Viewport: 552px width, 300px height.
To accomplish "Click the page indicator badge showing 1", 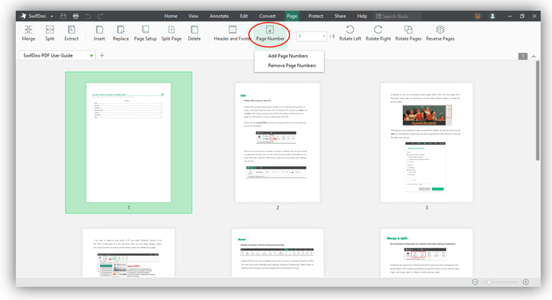I will tap(523, 56).
